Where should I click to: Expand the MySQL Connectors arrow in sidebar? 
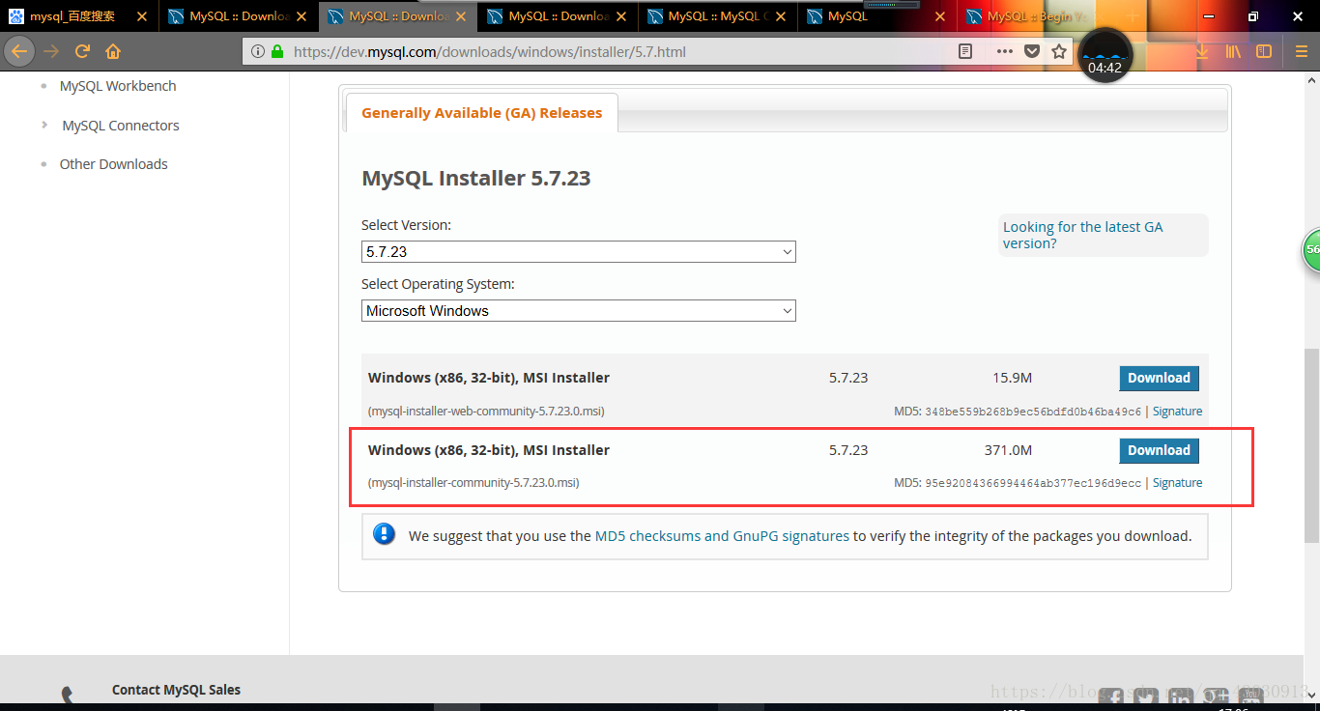pyautogui.click(x=44, y=125)
